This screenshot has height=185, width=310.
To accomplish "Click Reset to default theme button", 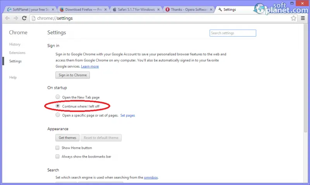I will click(101, 138).
